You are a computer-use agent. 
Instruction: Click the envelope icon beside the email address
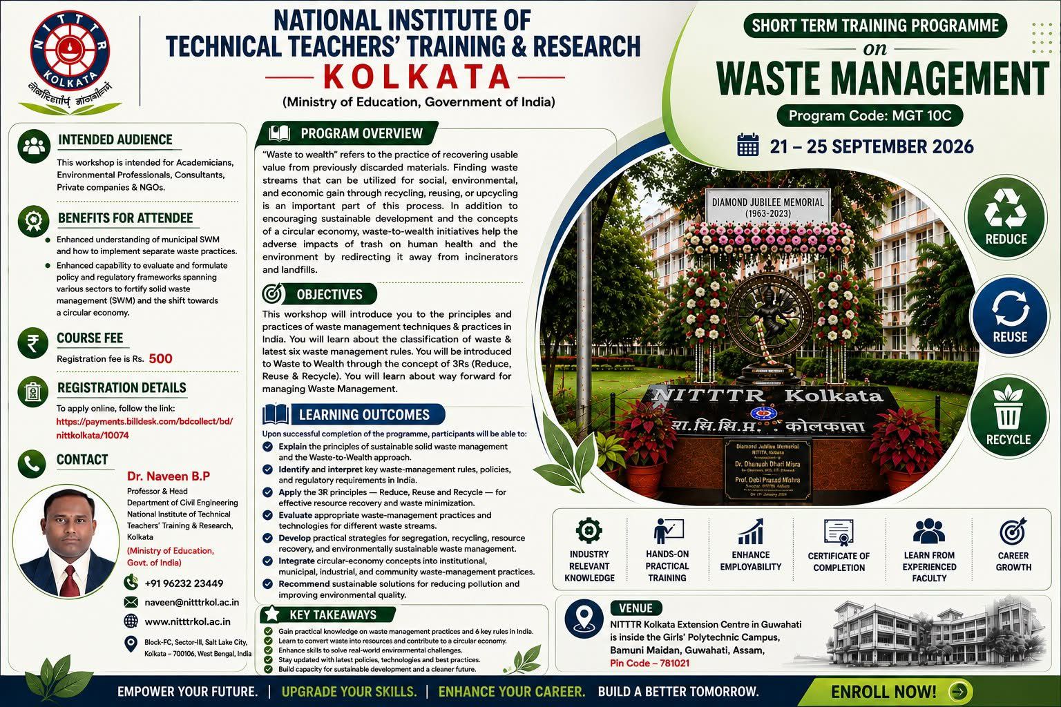pos(131,602)
